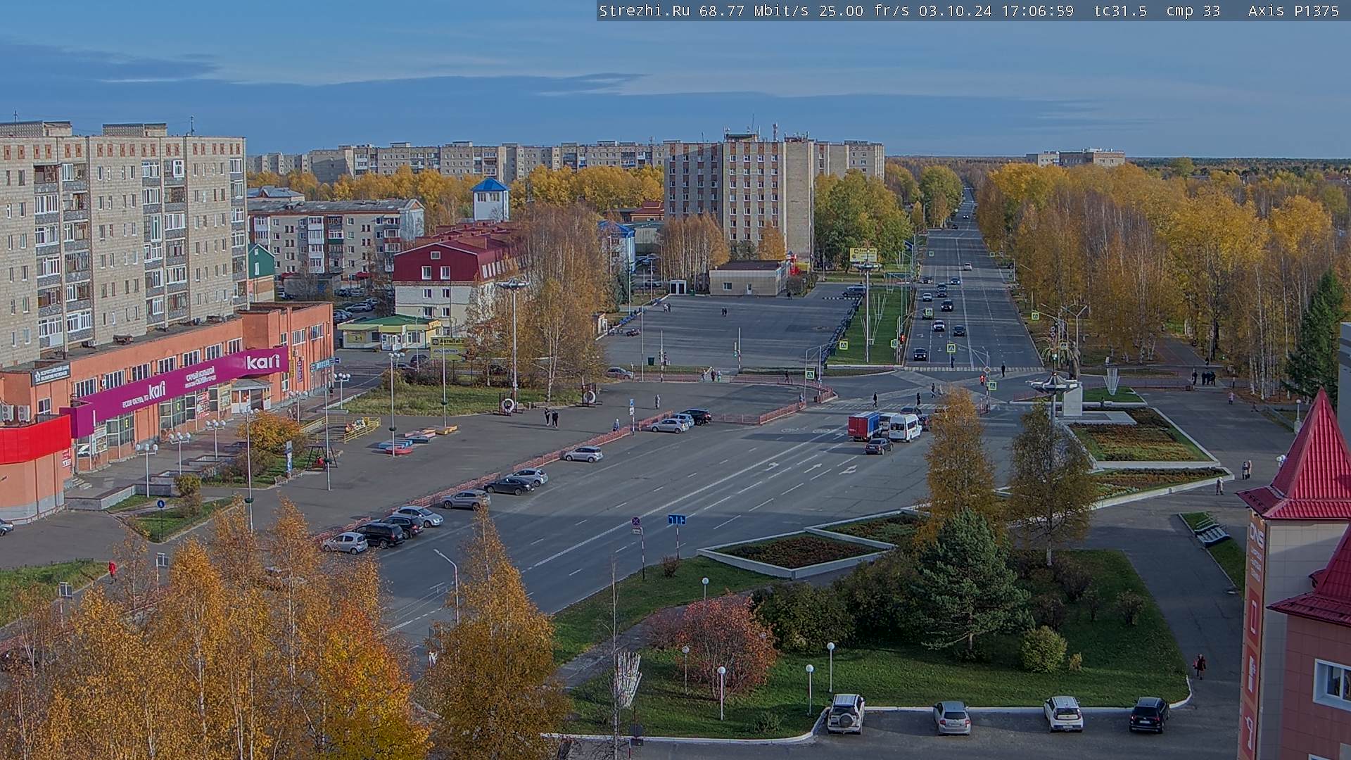Screen dimensions: 1351x760
Task: Click the cmp 33 compression value
Action: [1193, 11]
